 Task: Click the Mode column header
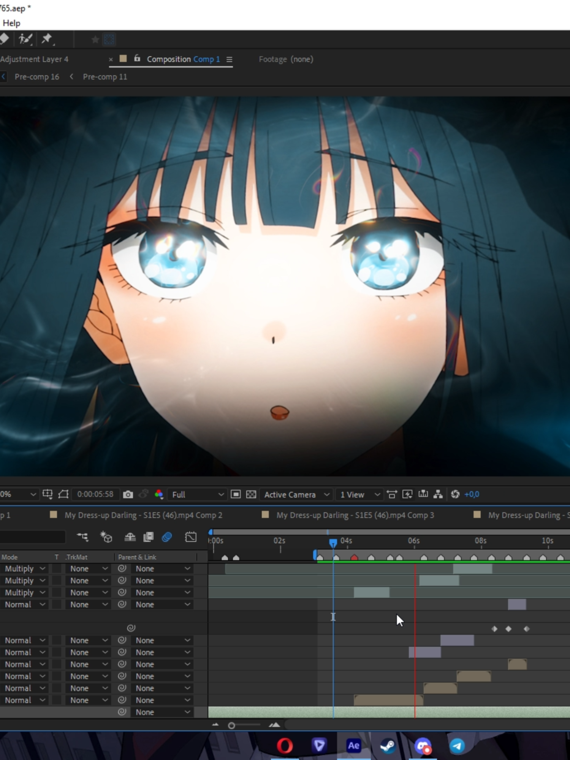point(9,557)
